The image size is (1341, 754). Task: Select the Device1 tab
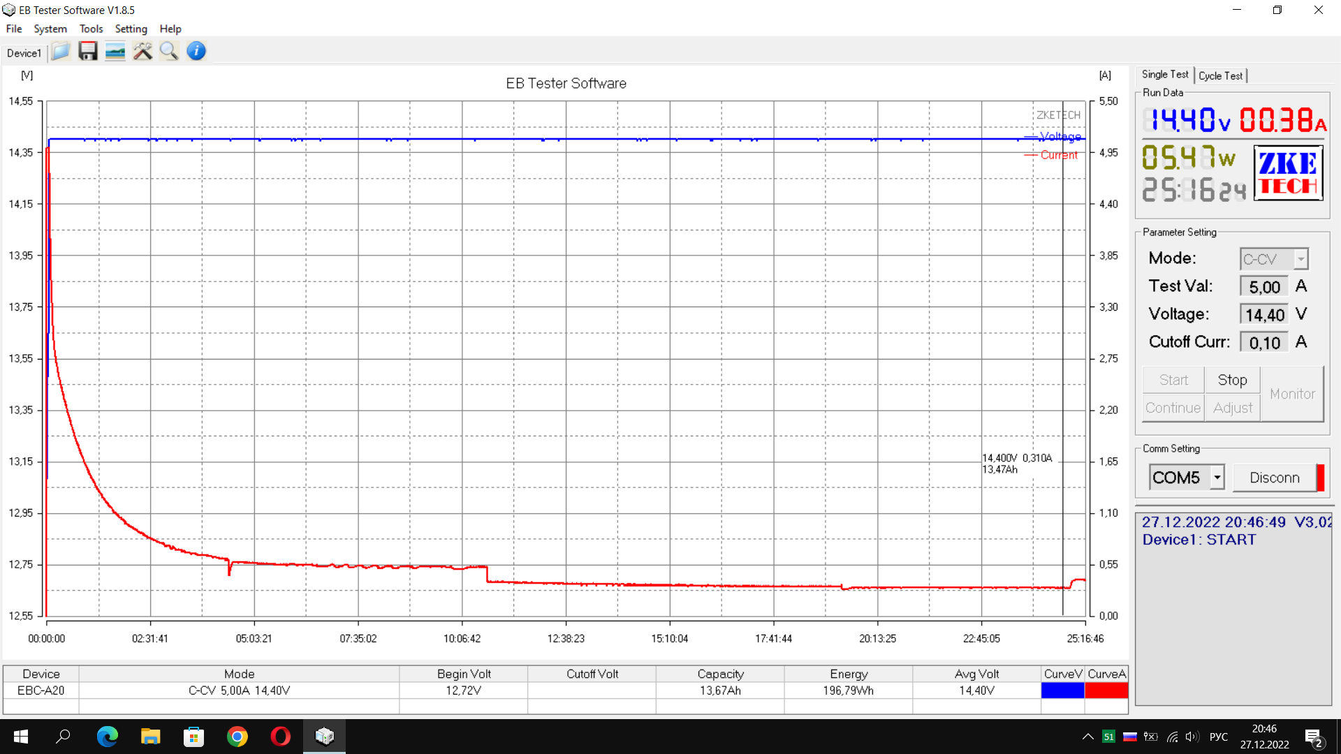[x=24, y=53]
